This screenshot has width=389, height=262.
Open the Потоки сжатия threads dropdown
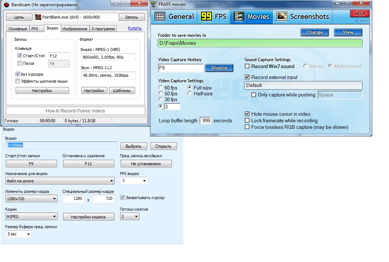[130, 217]
